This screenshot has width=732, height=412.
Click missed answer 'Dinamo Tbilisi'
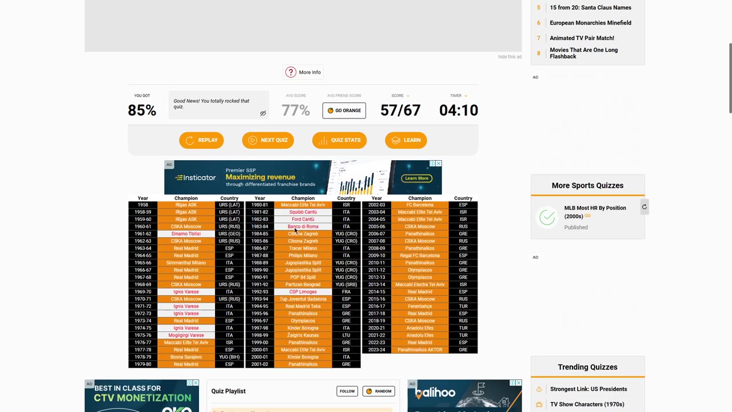pyautogui.click(x=186, y=234)
